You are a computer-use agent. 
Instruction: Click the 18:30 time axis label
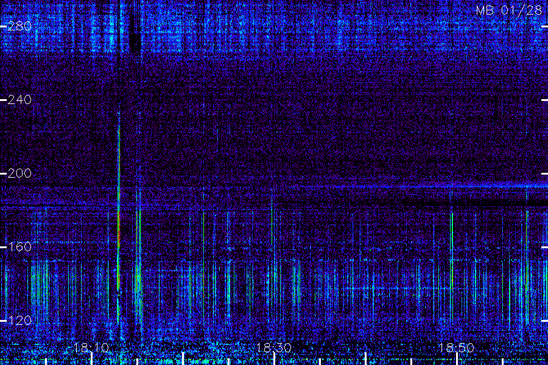click(274, 347)
